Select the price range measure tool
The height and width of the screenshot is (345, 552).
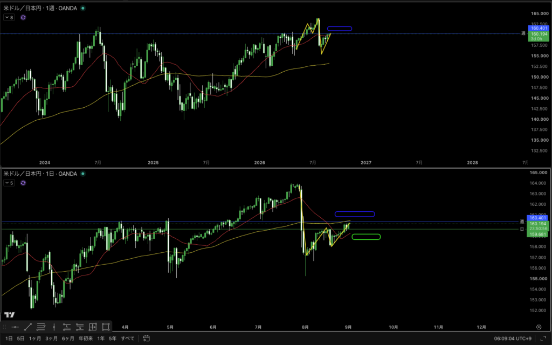pos(93,327)
